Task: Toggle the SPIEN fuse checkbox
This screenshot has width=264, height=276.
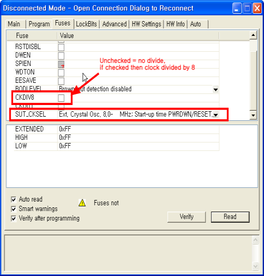Action: [61, 64]
